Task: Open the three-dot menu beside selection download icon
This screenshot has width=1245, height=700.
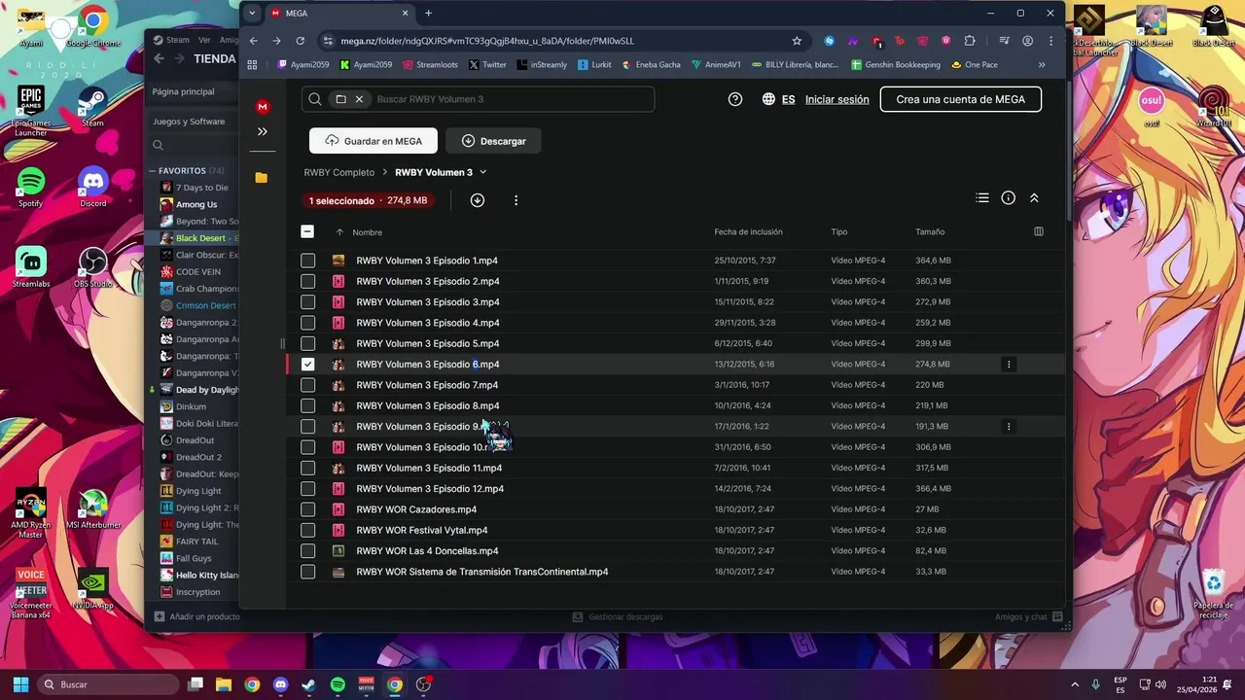Action: (516, 200)
